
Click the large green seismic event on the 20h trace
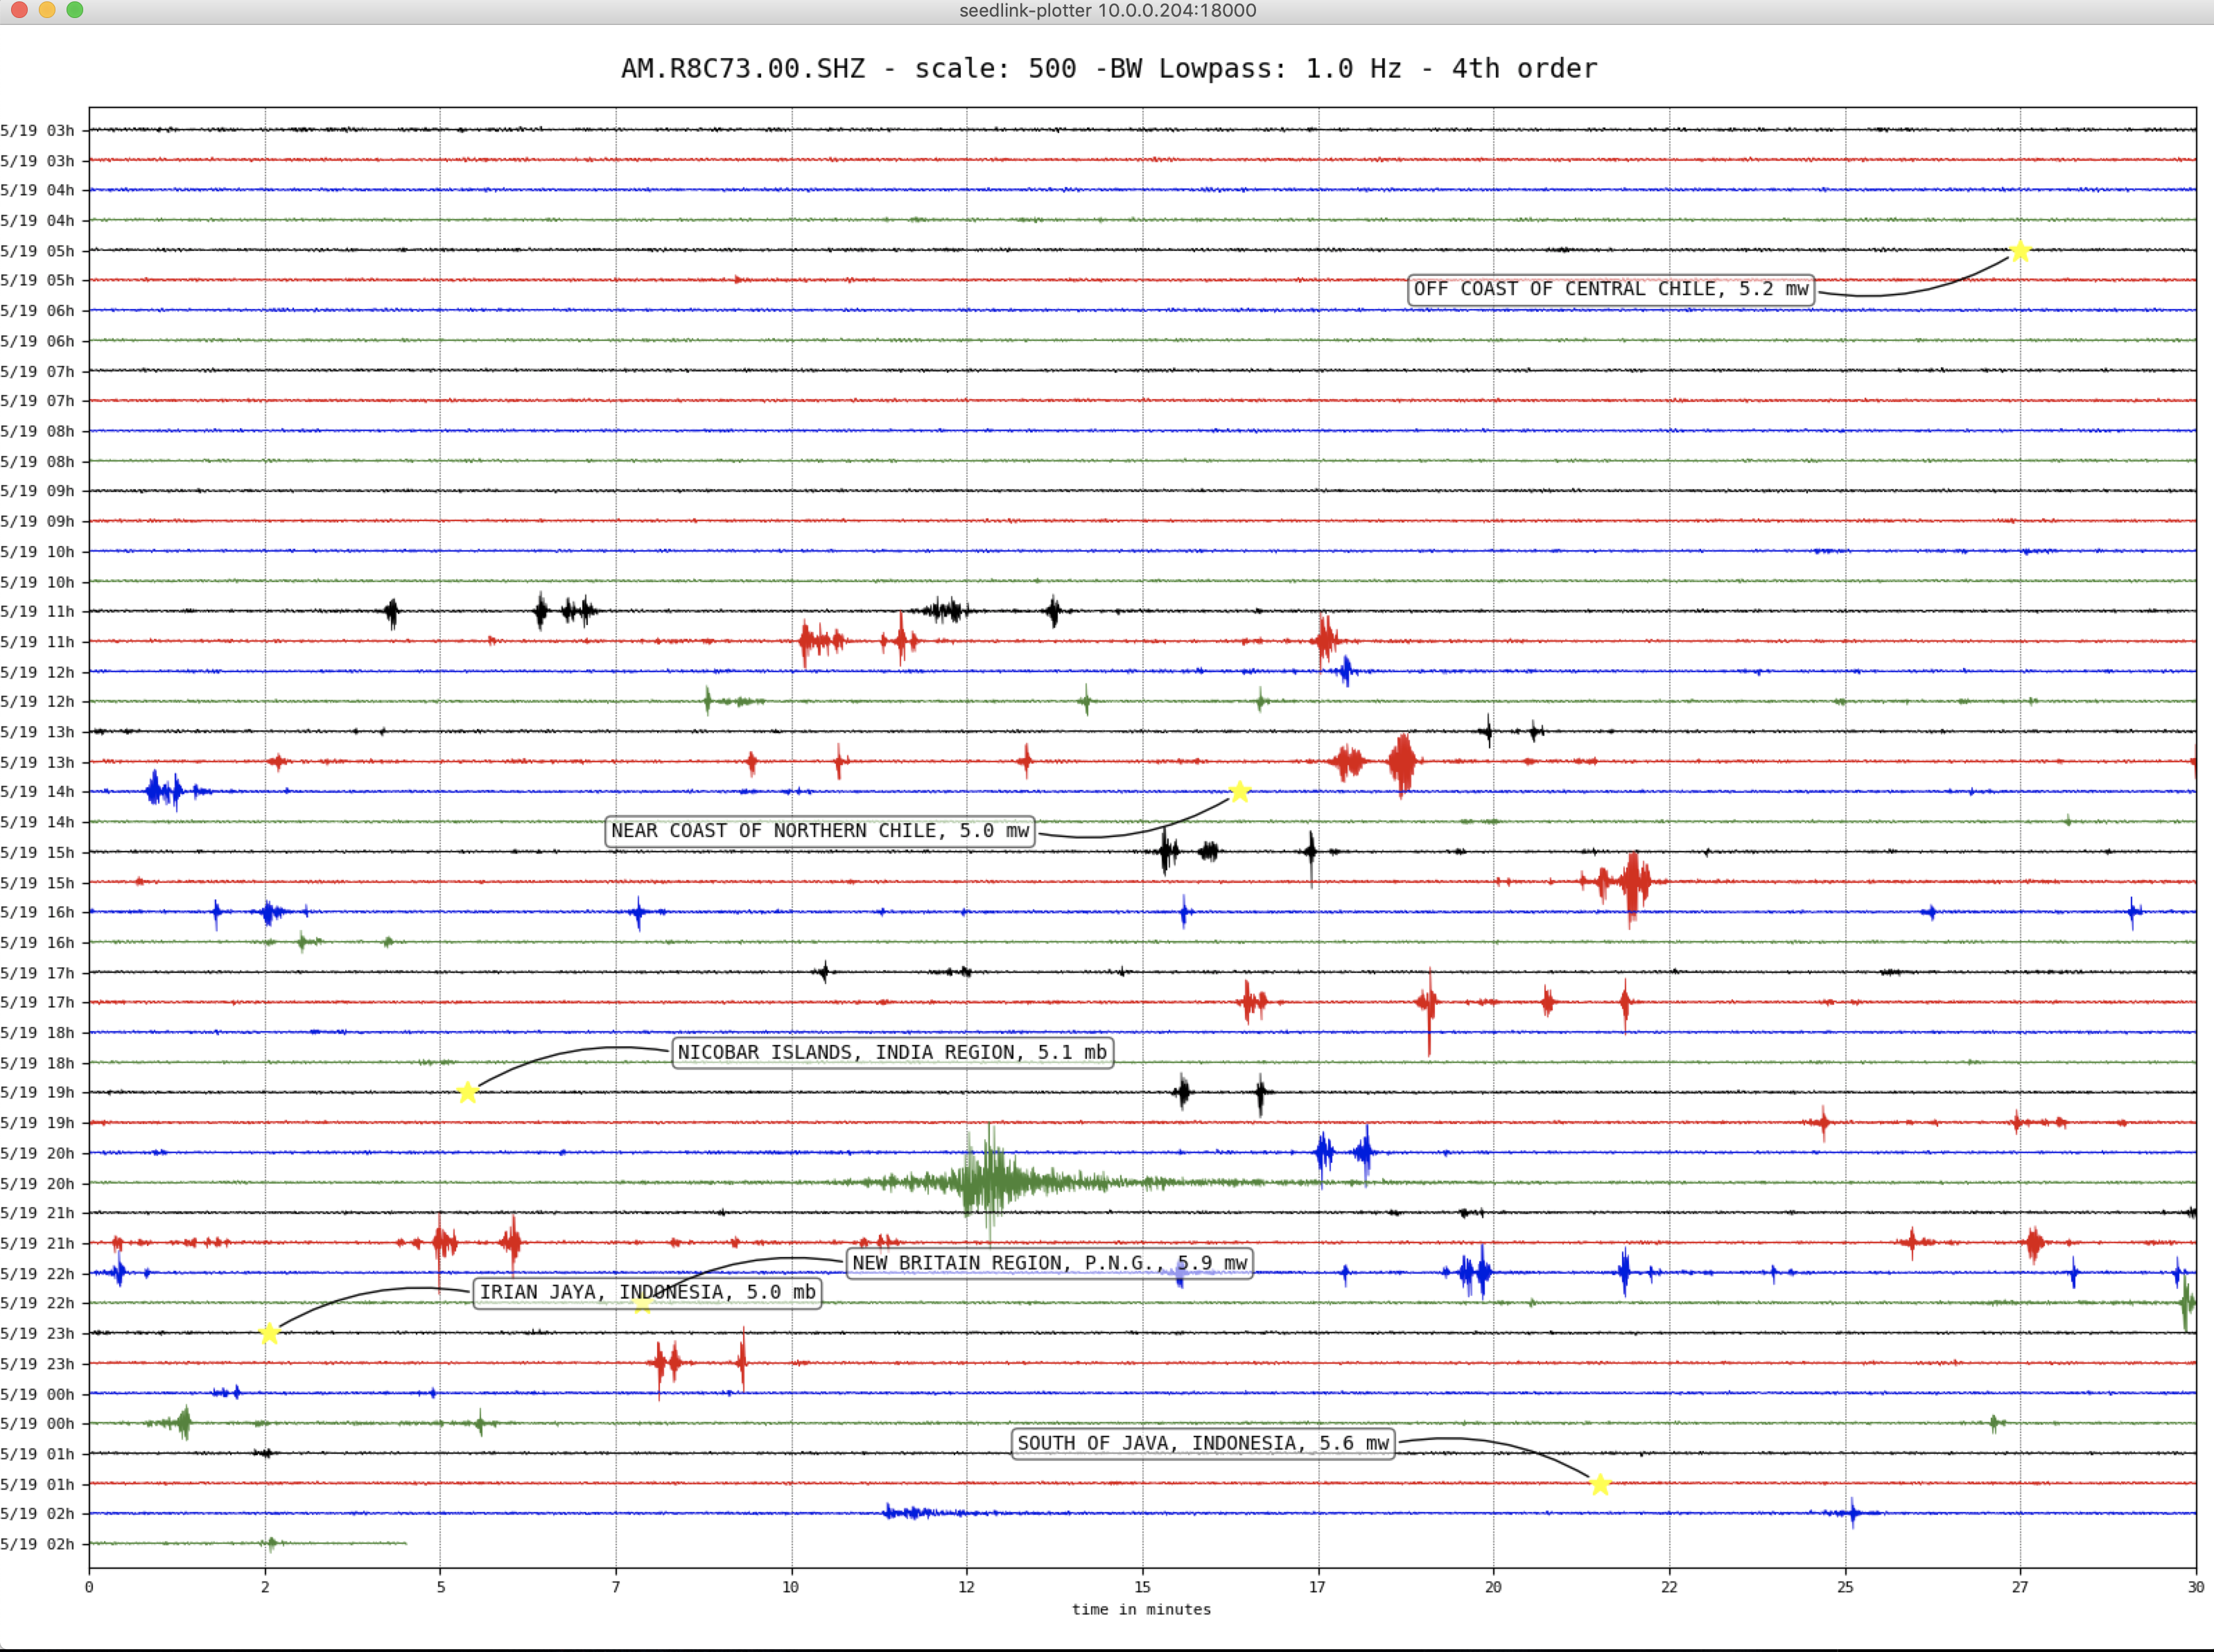pos(991,1182)
